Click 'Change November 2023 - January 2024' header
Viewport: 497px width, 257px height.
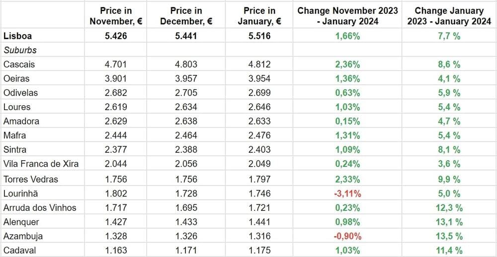click(x=347, y=16)
